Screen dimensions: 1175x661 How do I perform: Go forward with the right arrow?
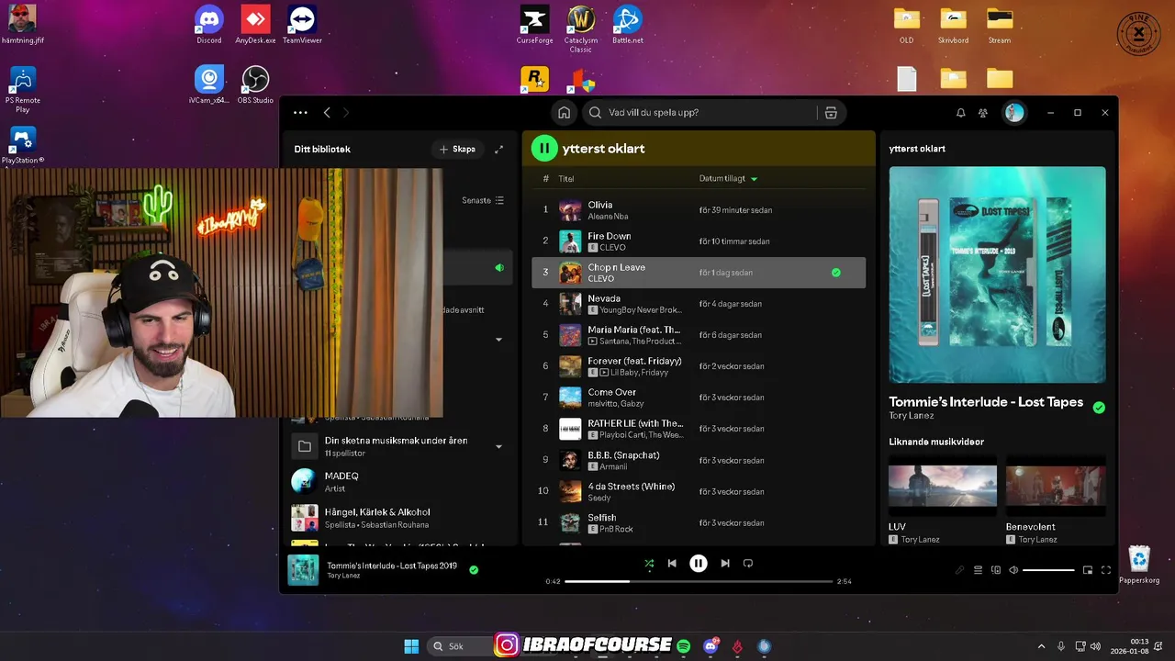(346, 112)
